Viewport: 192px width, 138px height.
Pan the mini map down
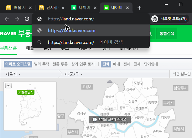[30, 128]
